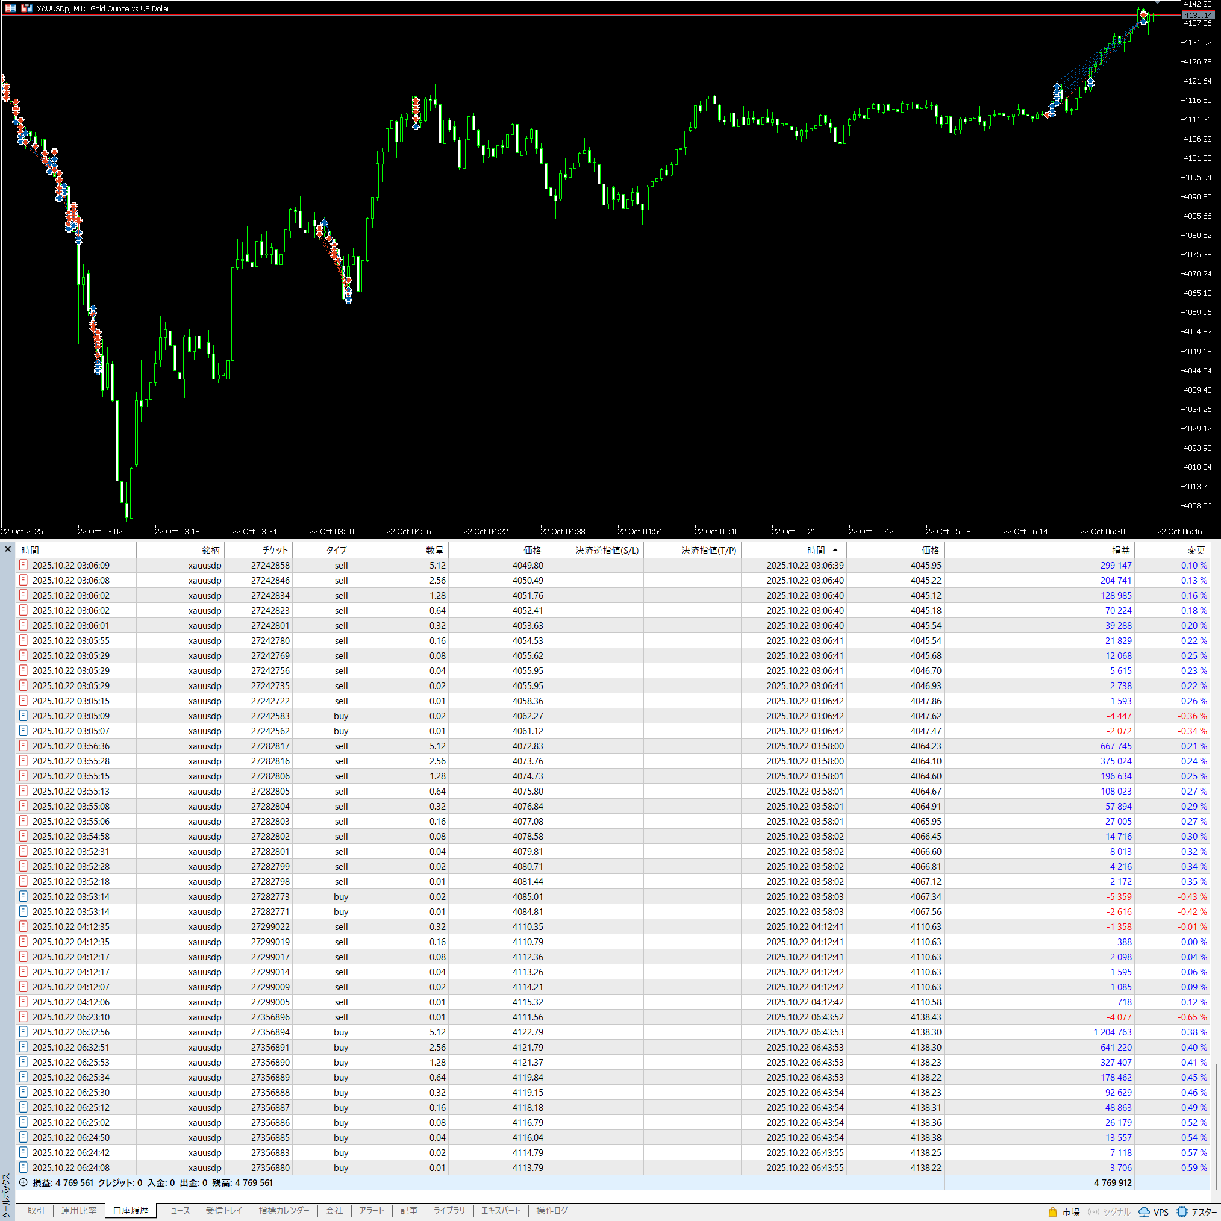Viewport: 1221px width, 1221px height.
Task: Click the チケット column header
Action: [274, 550]
